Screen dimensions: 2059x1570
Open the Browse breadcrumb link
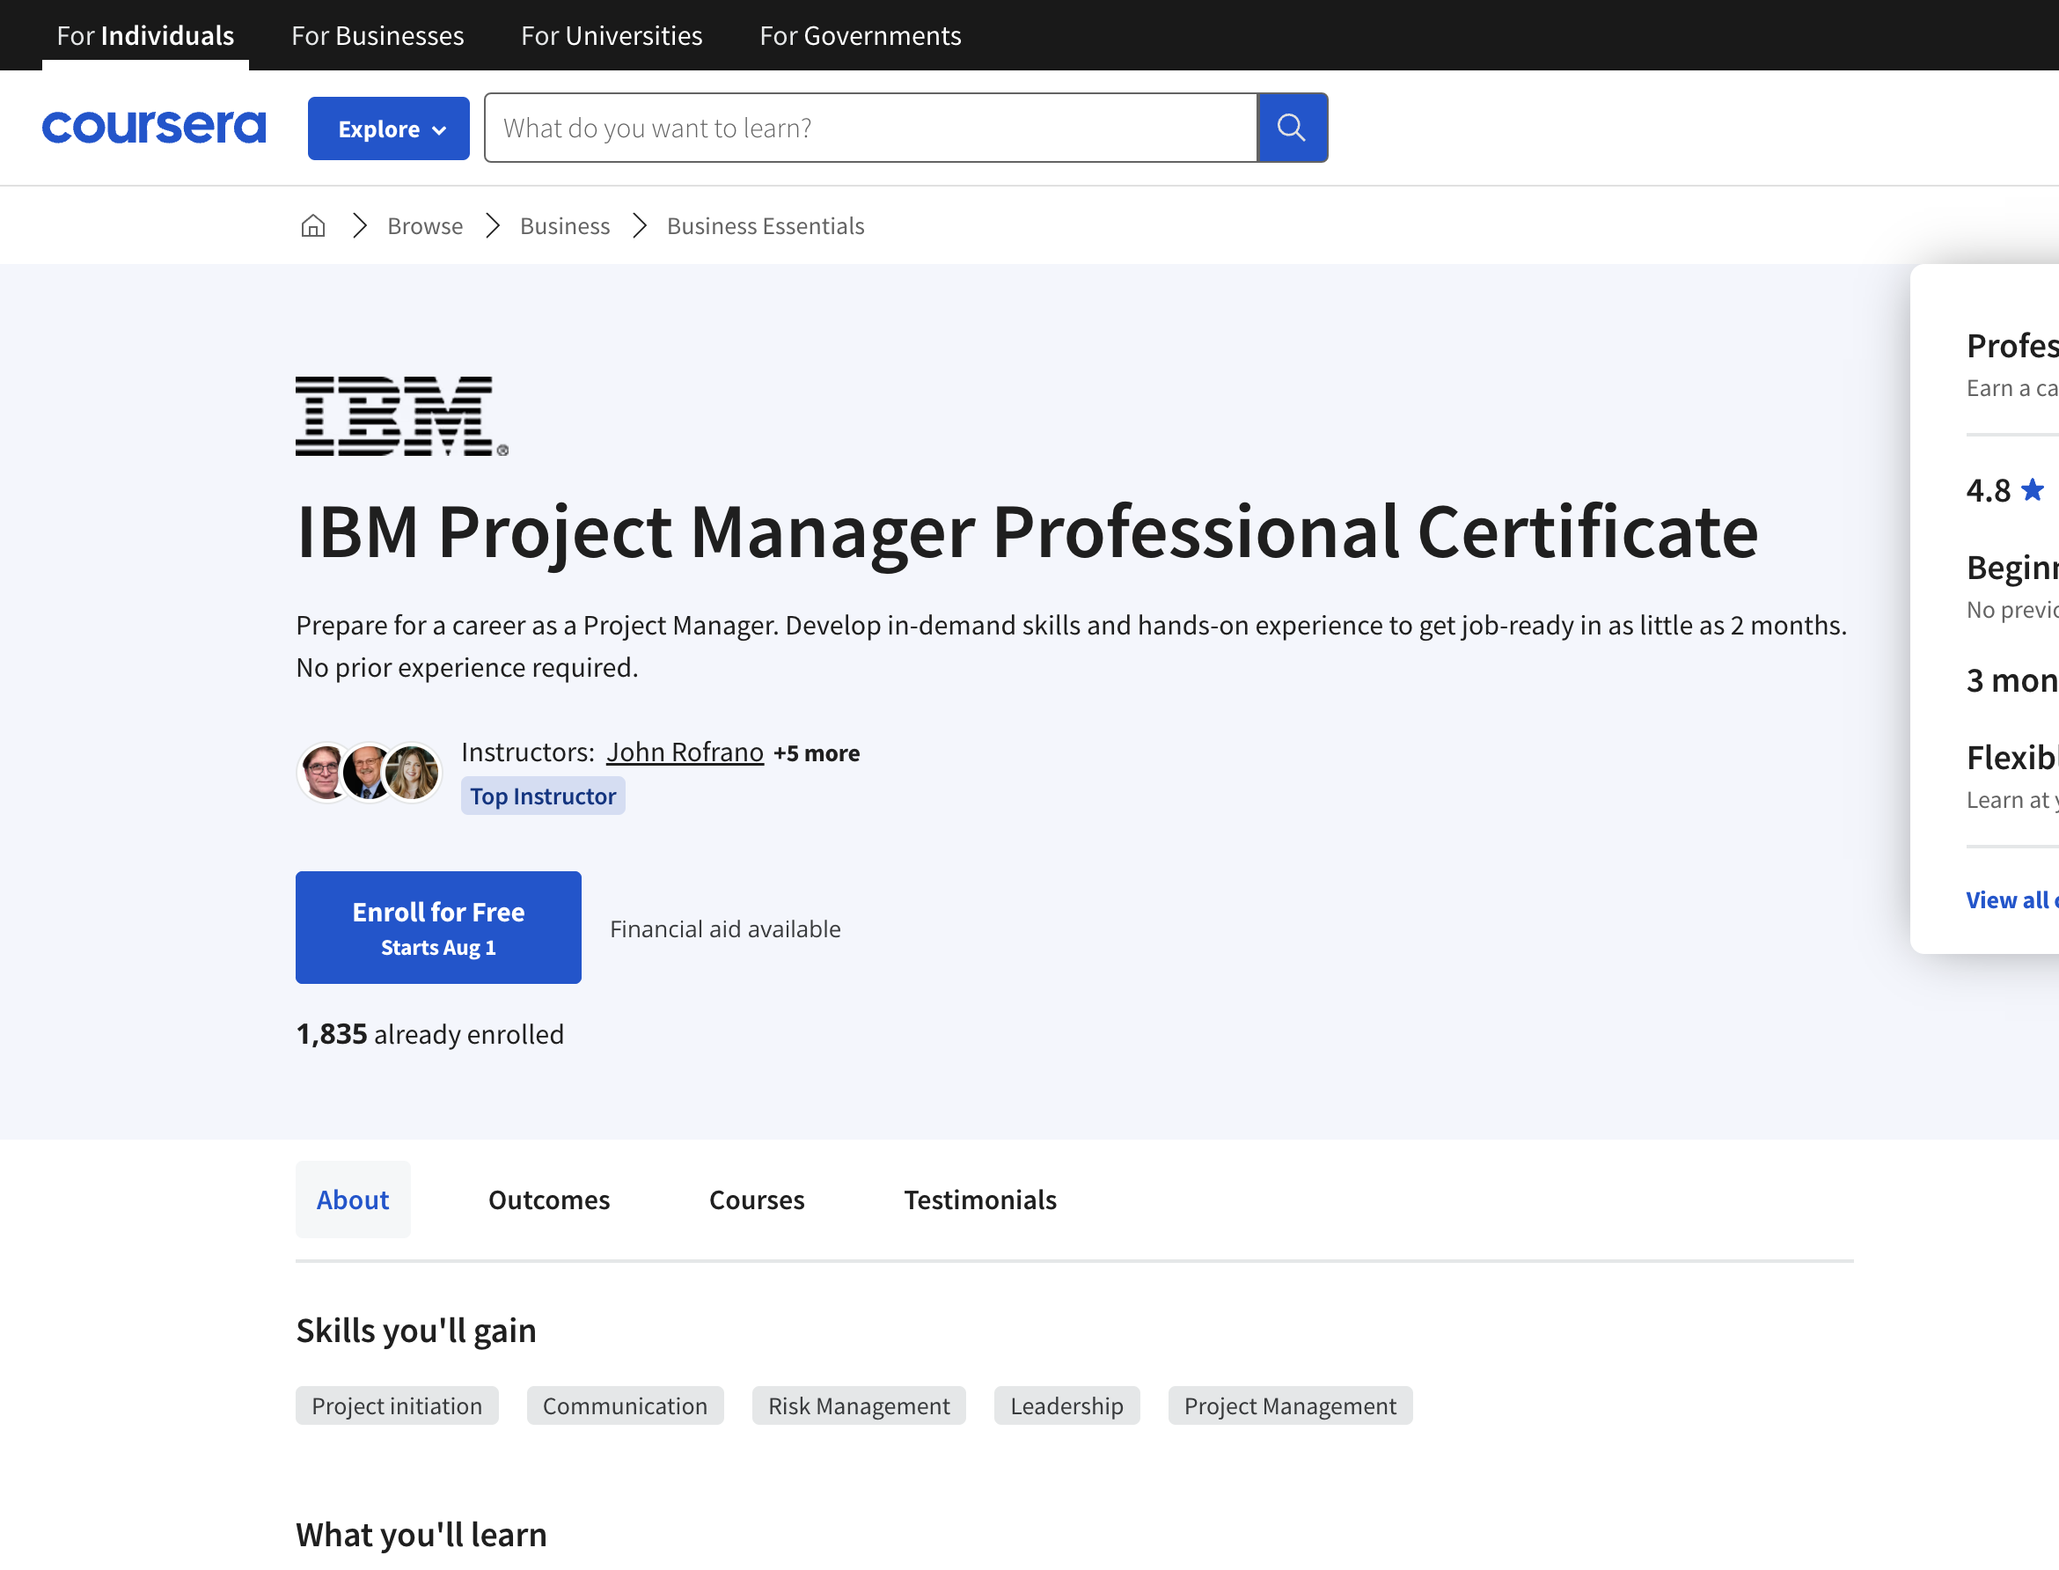[425, 226]
